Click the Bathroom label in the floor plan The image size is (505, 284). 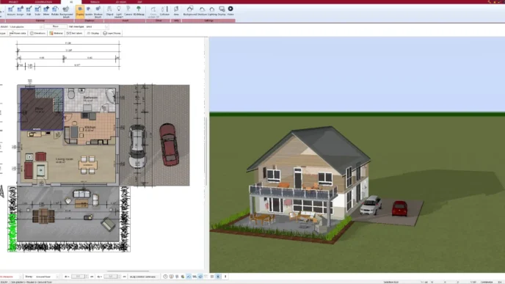click(90, 98)
